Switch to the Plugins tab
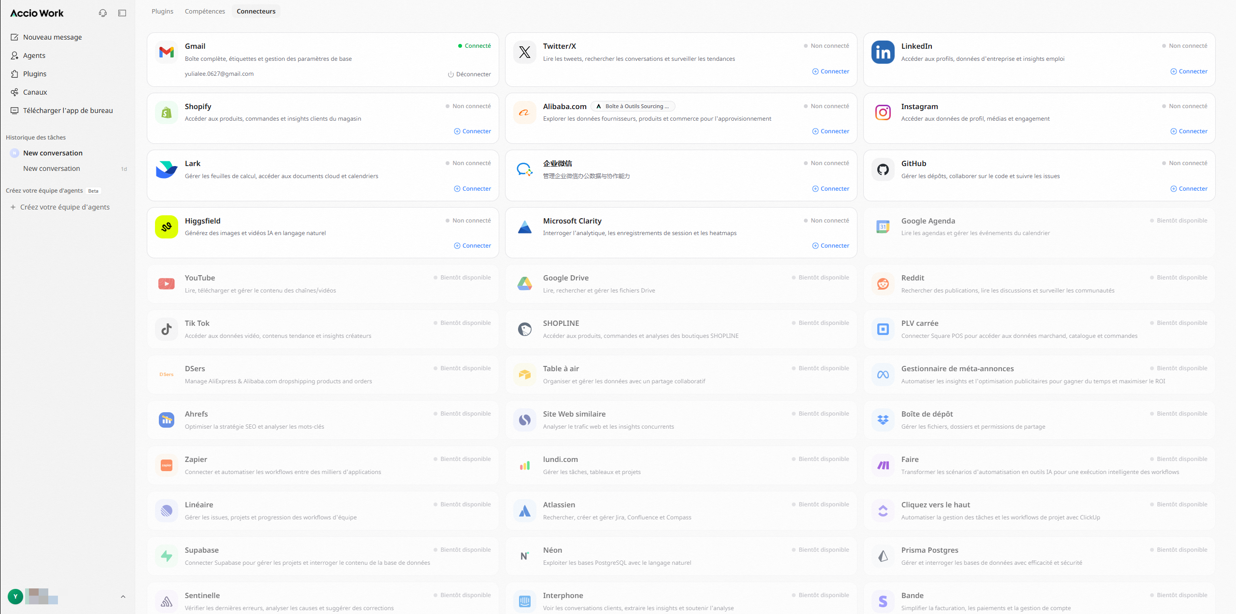This screenshot has height=614, width=1236. pos(162,11)
